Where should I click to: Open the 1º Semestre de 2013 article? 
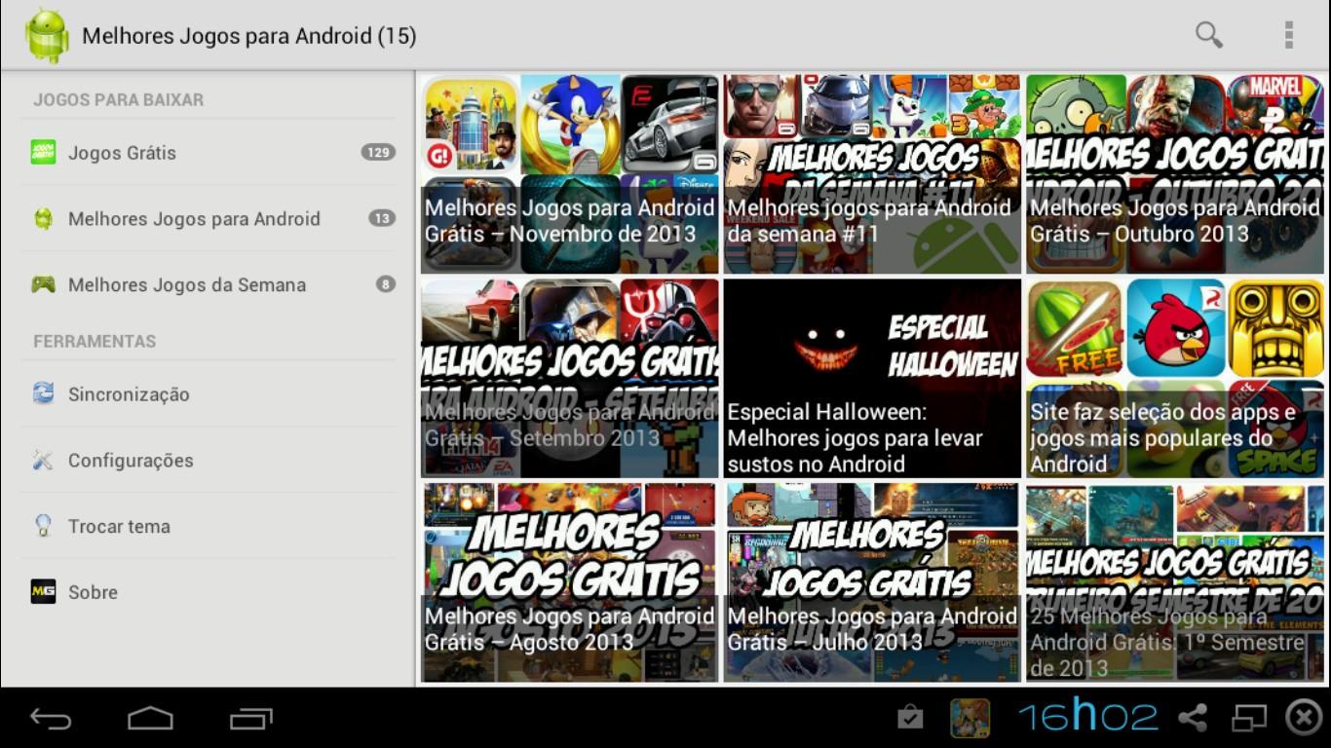pos(1175,582)
